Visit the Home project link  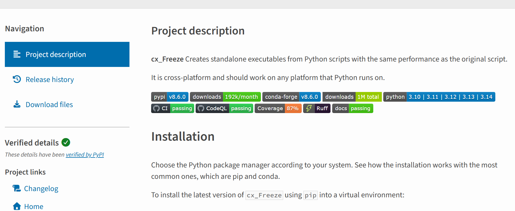(34, 206)
